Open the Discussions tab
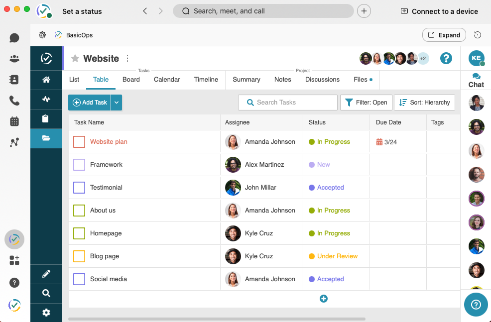The height and width of the screenshot is (322, 491). tap(322, 79)
